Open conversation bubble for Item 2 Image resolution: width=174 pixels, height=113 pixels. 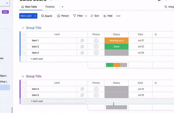(82, 47)
